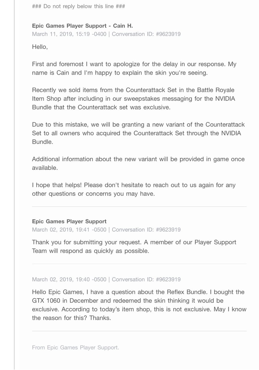Click the 'Additional information about the new variant' paragraph
This screenshot has width=259, height=370.
click(138, 163)
